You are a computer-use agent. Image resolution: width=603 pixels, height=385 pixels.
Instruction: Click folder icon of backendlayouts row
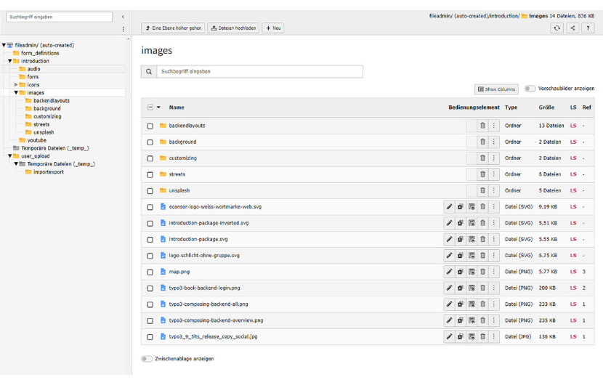[163, 126]
